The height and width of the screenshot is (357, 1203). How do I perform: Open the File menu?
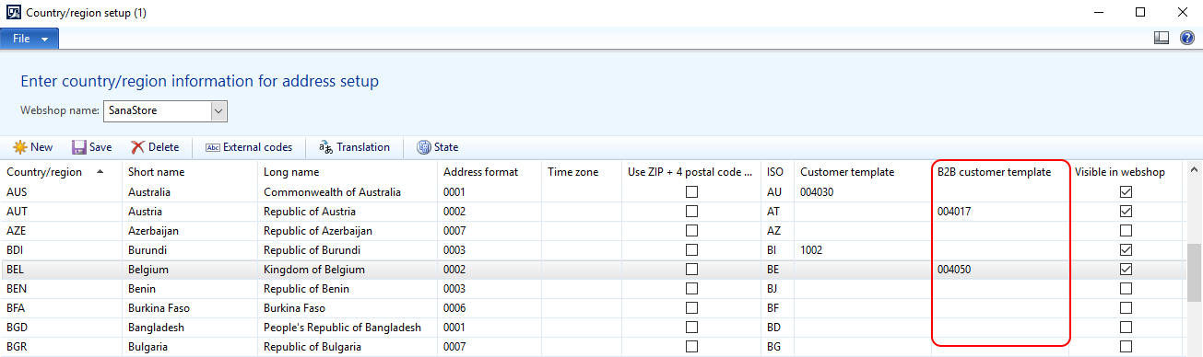pos(29,39)
